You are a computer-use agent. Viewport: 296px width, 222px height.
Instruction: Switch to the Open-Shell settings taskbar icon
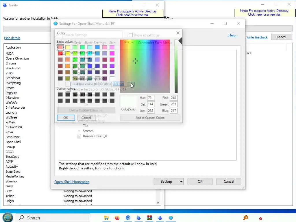coord(171,218)
